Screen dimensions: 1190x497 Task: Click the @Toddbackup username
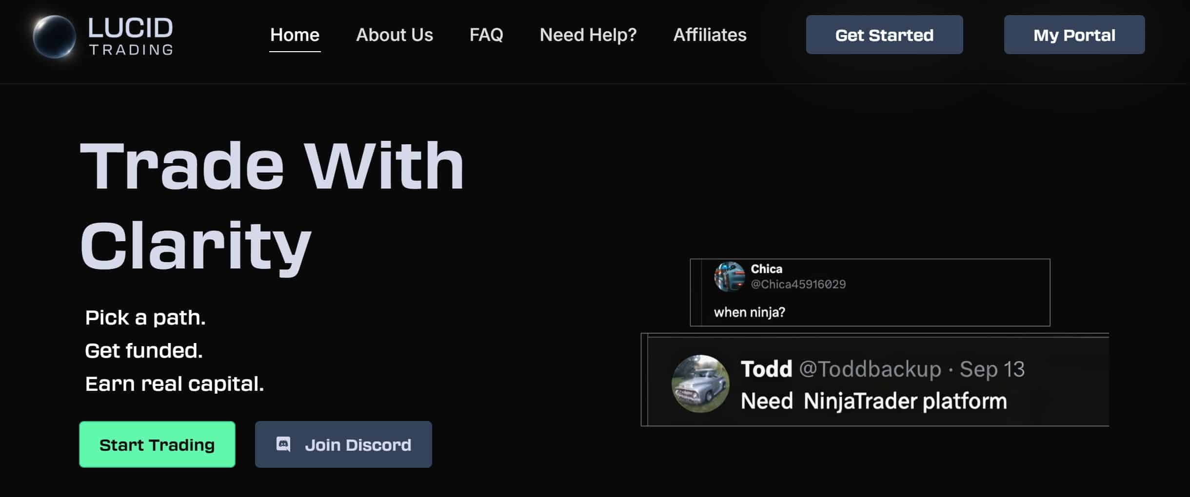[x=870, y=369]
